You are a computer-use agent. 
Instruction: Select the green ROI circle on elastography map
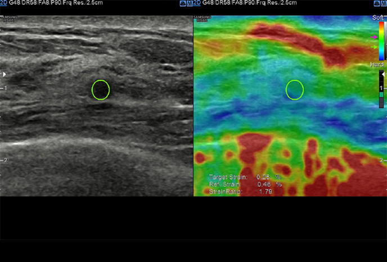coord(295,89)
